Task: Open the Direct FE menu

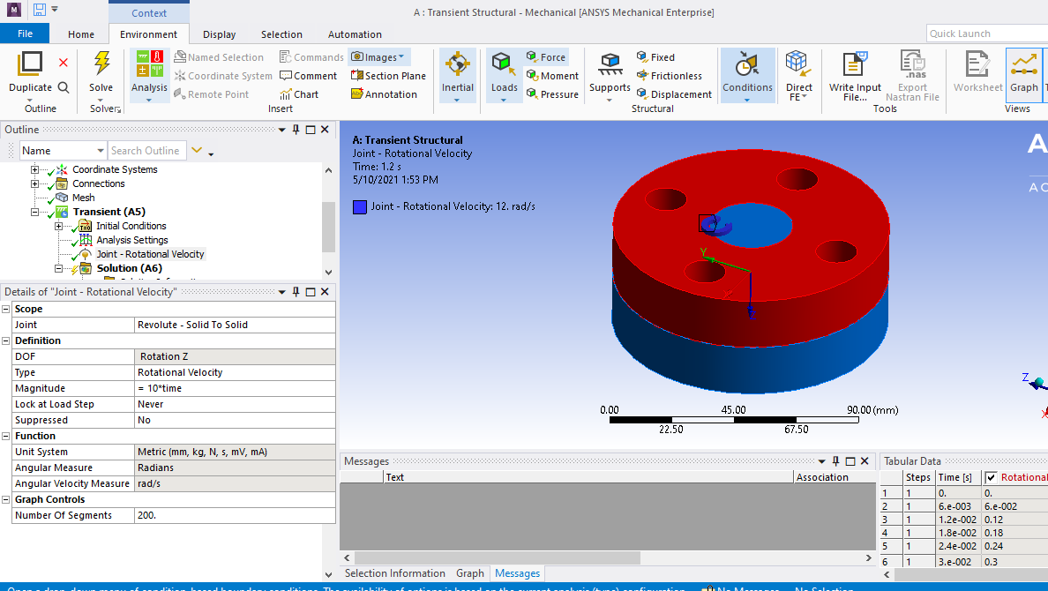Action: (x=798, y=76)
